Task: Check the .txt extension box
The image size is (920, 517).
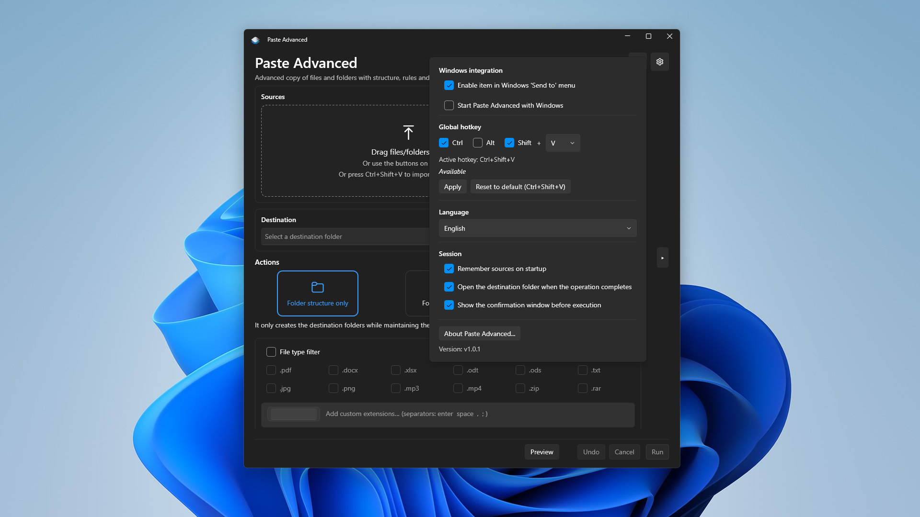Action: coord(583,370)
